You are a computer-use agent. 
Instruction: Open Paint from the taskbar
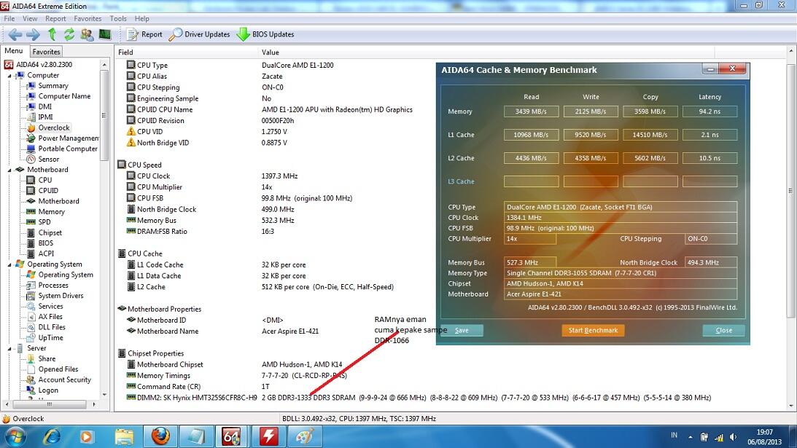point(305,436)
